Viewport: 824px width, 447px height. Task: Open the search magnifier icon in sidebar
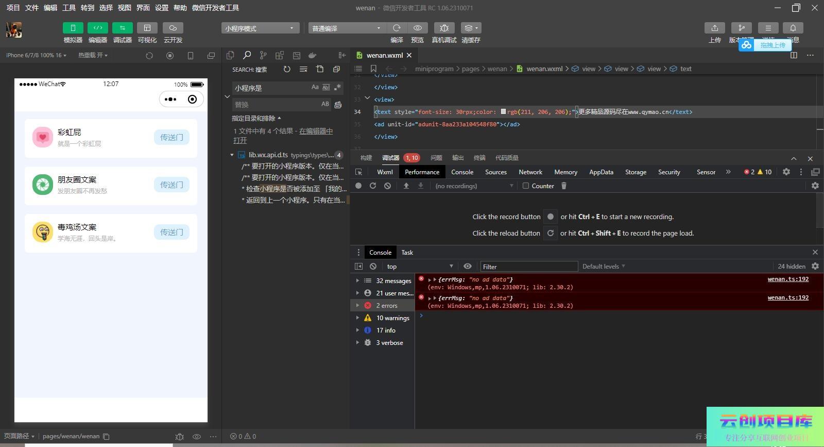click(247, 55)
